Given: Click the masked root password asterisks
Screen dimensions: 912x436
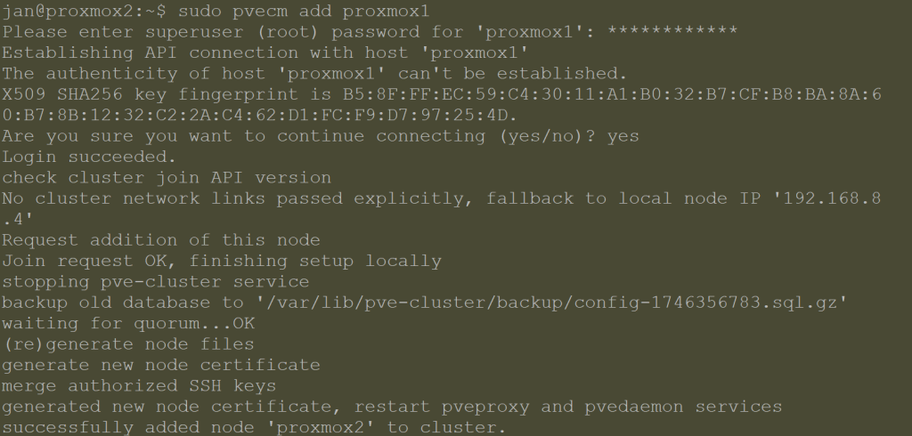Looking at the screenshot, I should [x=672, y=31].
